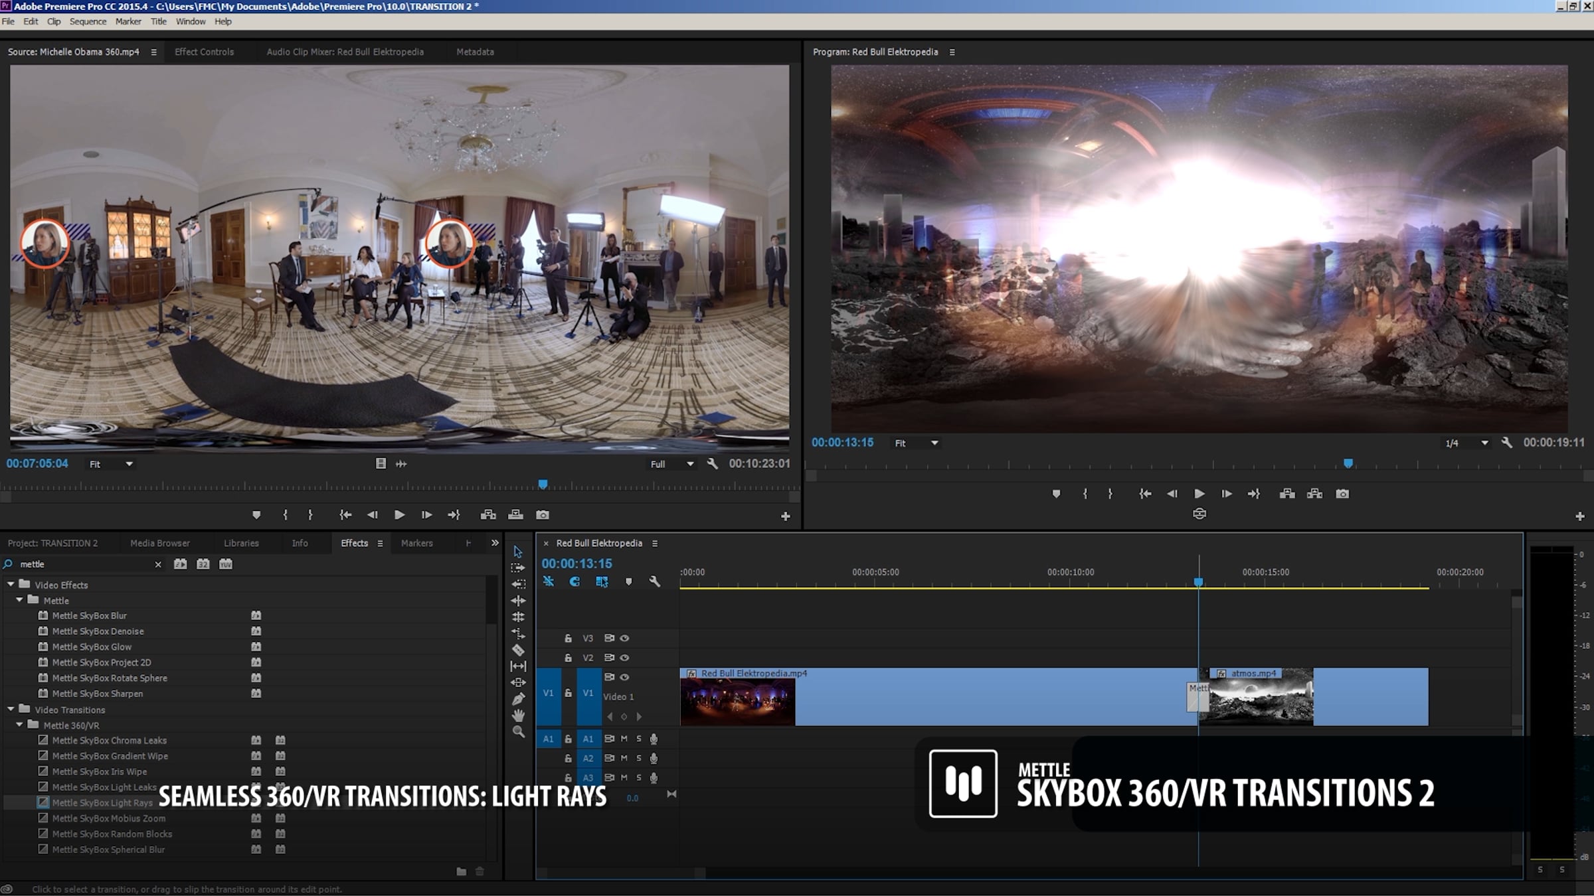Switch to the Media Browser tab

tap(160, 543)
